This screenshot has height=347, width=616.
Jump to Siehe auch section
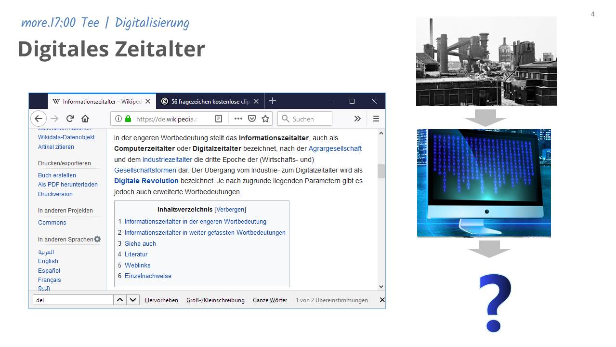coord(140,244)
